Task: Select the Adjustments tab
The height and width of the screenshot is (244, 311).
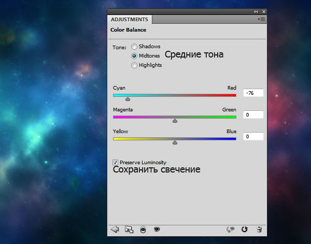Action: [130, 19]
